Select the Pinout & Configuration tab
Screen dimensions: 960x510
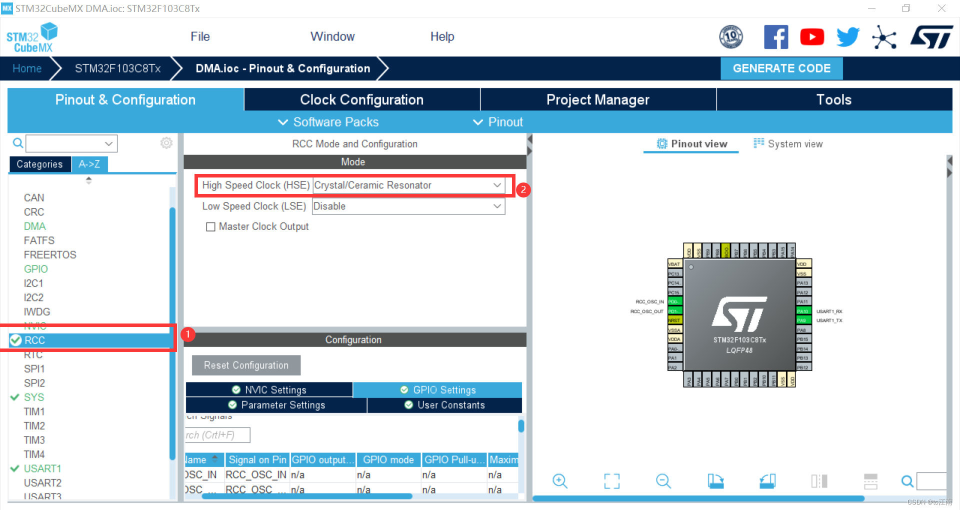125,99
